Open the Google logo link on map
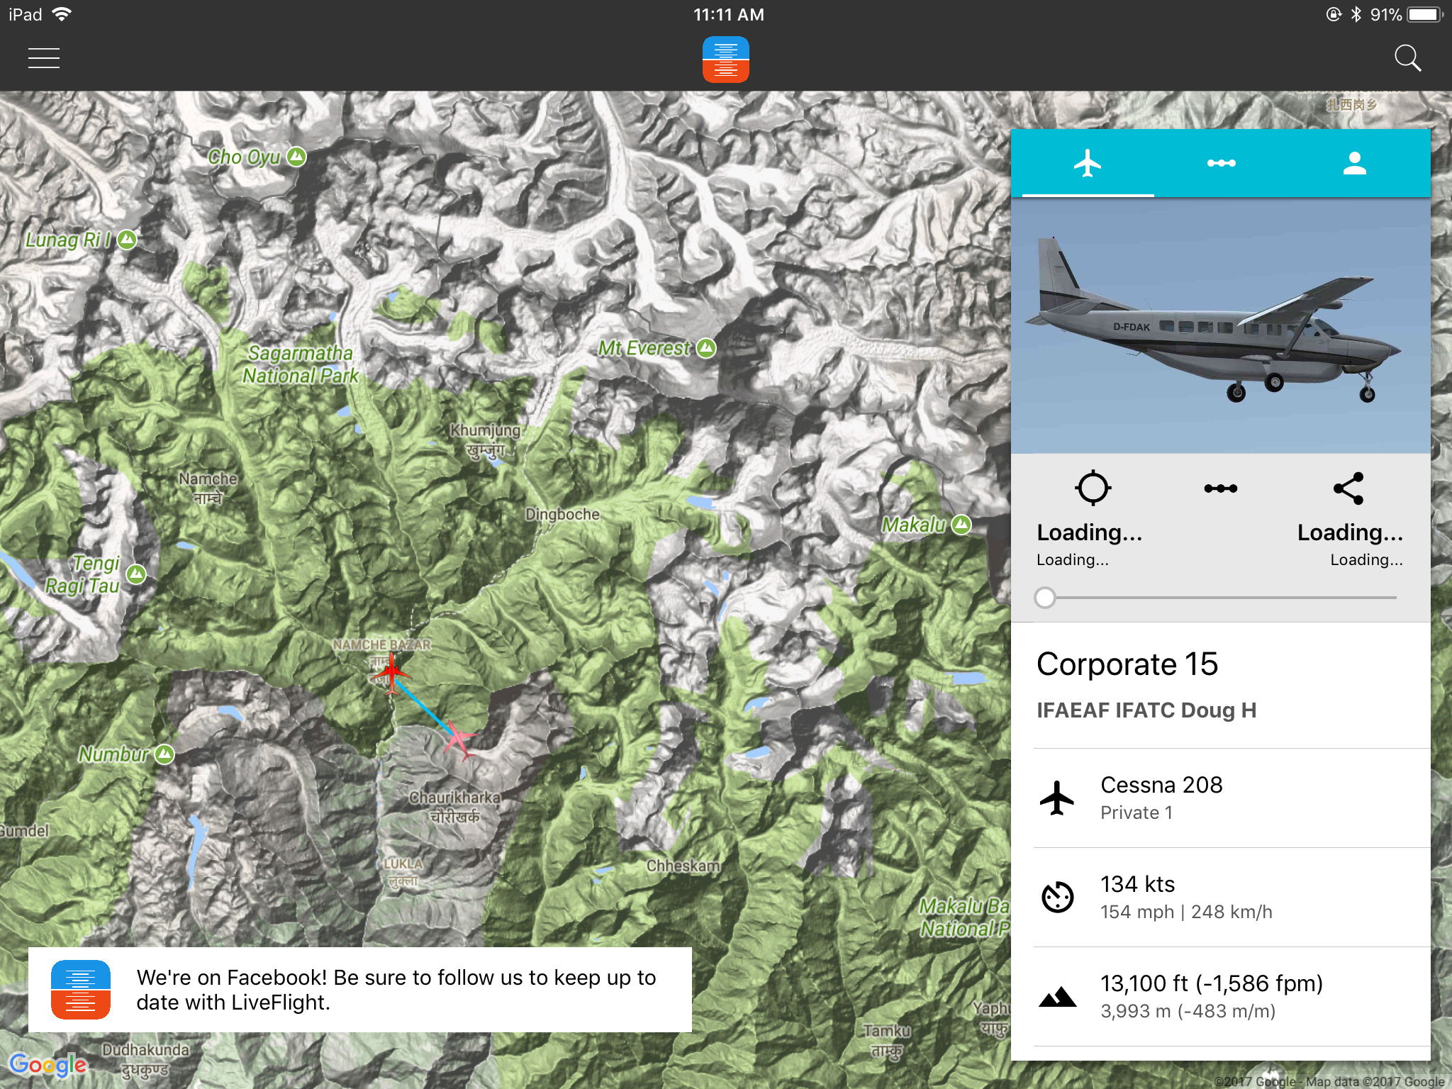The width and height of the screenshot is (1452, 1089). [48, 1064]
